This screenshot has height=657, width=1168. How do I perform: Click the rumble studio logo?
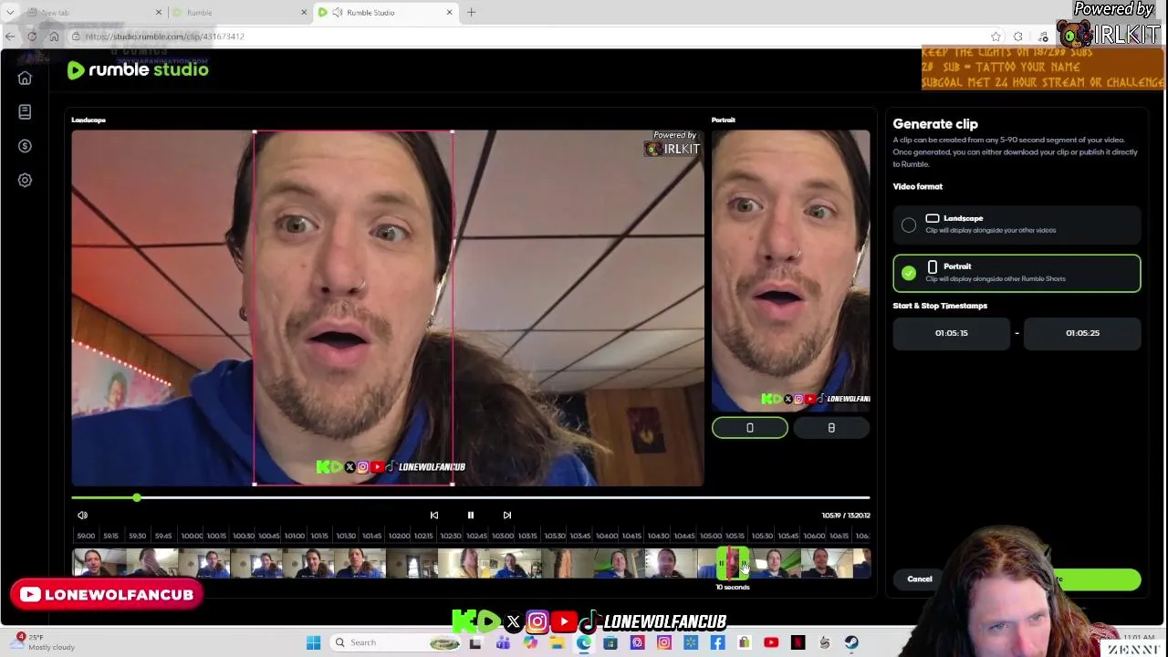(138, 70)
